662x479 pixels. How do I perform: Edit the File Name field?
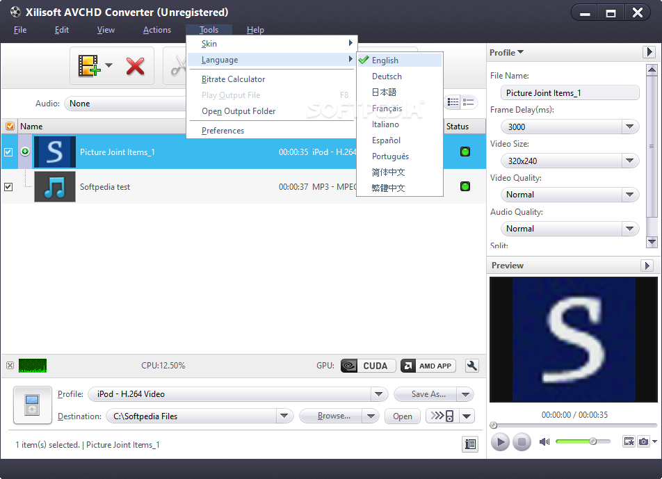(x=570, y=93)
